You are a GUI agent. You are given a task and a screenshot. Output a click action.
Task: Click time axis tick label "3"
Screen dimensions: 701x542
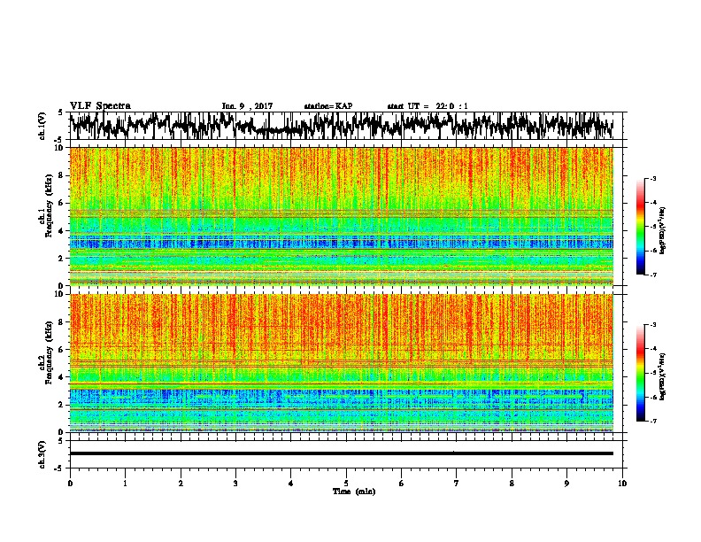coord(235,484)
